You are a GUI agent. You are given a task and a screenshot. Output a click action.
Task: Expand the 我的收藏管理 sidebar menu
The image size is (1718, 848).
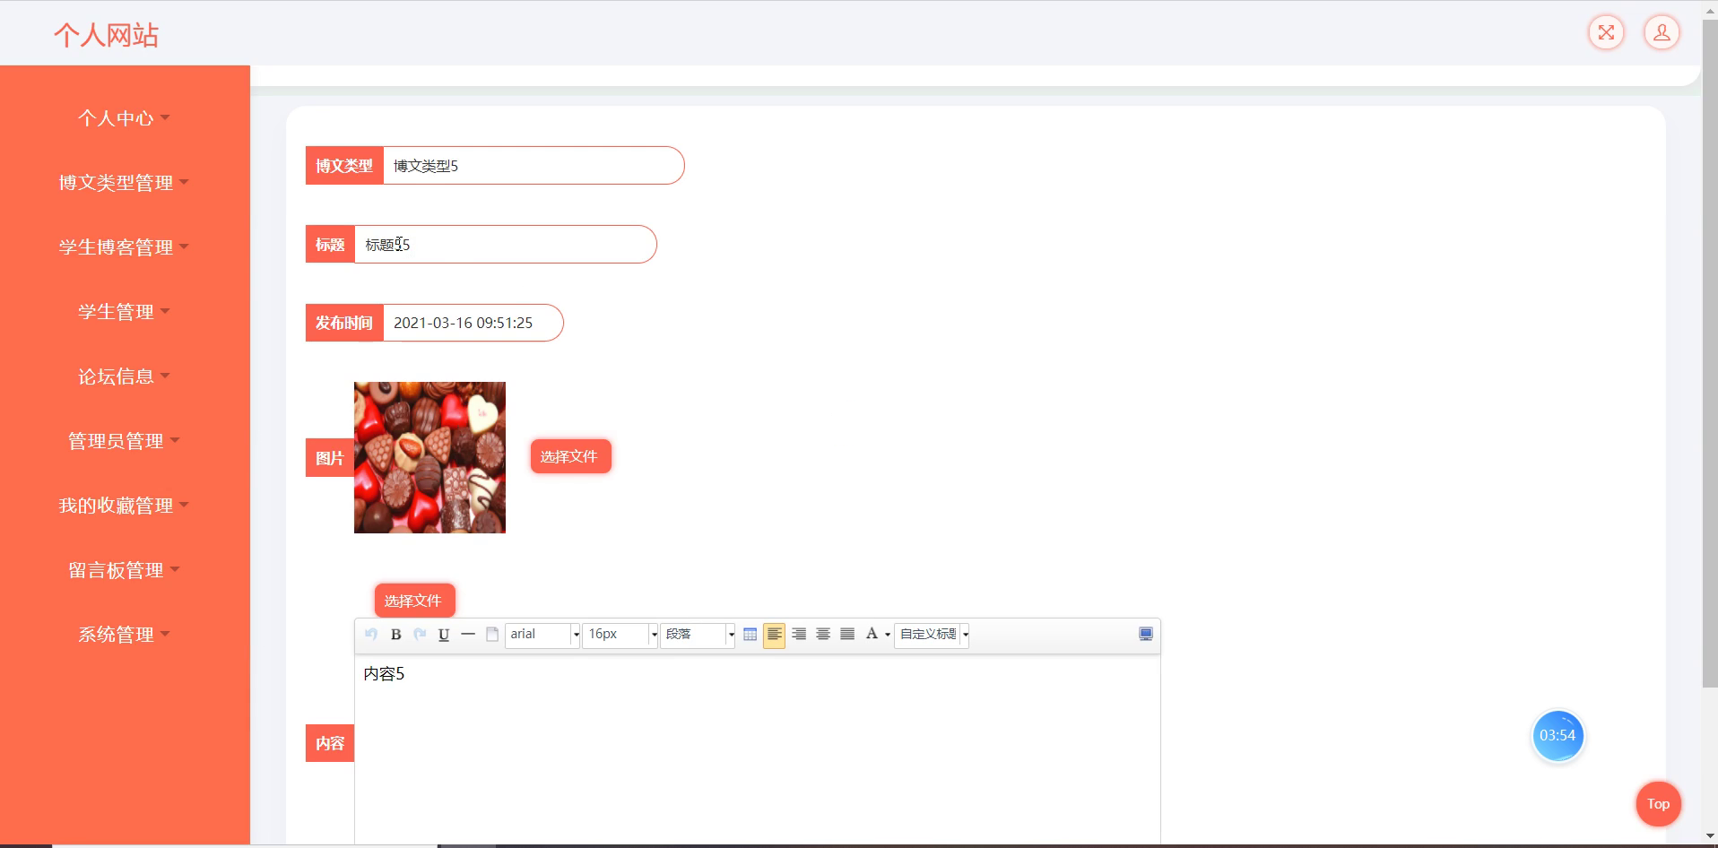(125, 506)
